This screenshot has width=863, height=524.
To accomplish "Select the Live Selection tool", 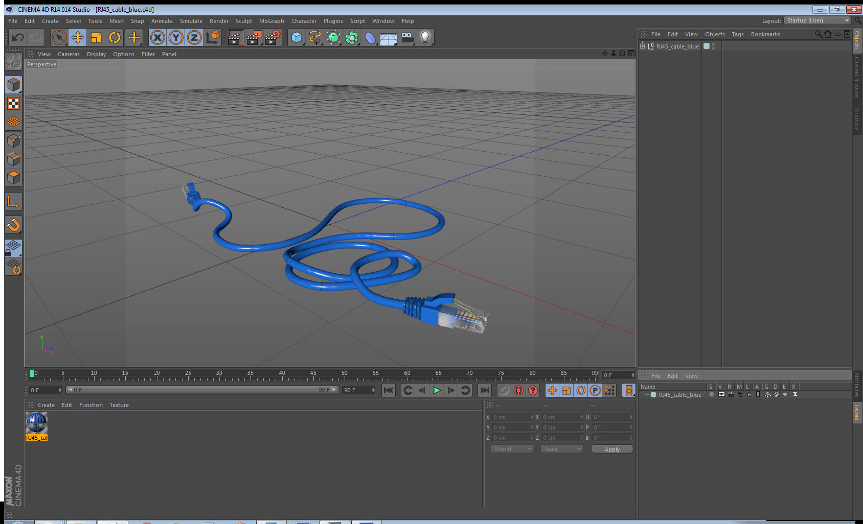I will 59,37.
